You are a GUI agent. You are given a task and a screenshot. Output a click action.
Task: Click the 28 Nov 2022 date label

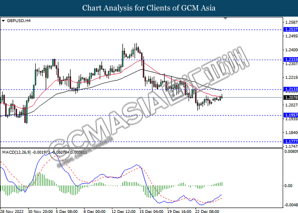[12, 211]
